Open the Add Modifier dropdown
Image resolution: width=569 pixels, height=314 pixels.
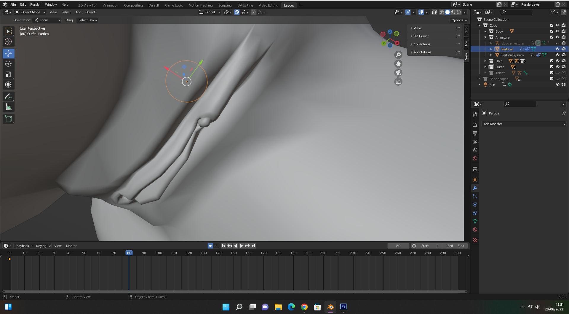[x=524, y=124]
